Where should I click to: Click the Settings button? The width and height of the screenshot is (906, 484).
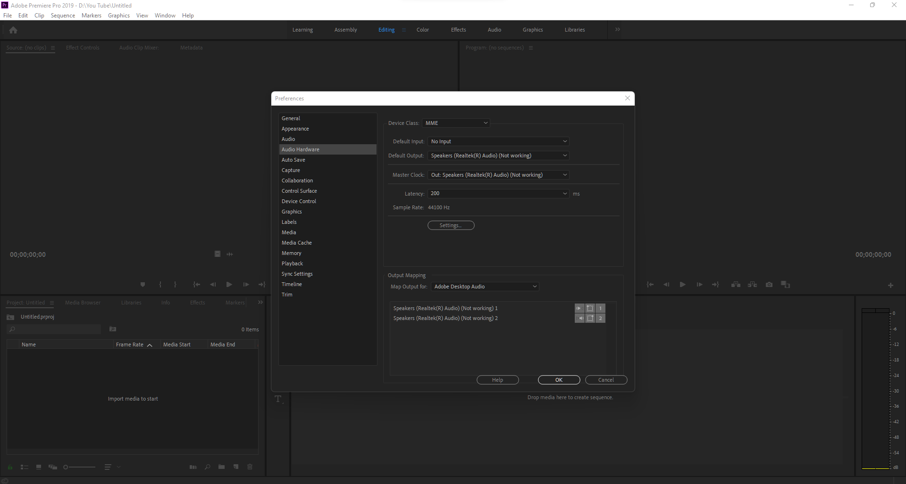coord(451,225)
